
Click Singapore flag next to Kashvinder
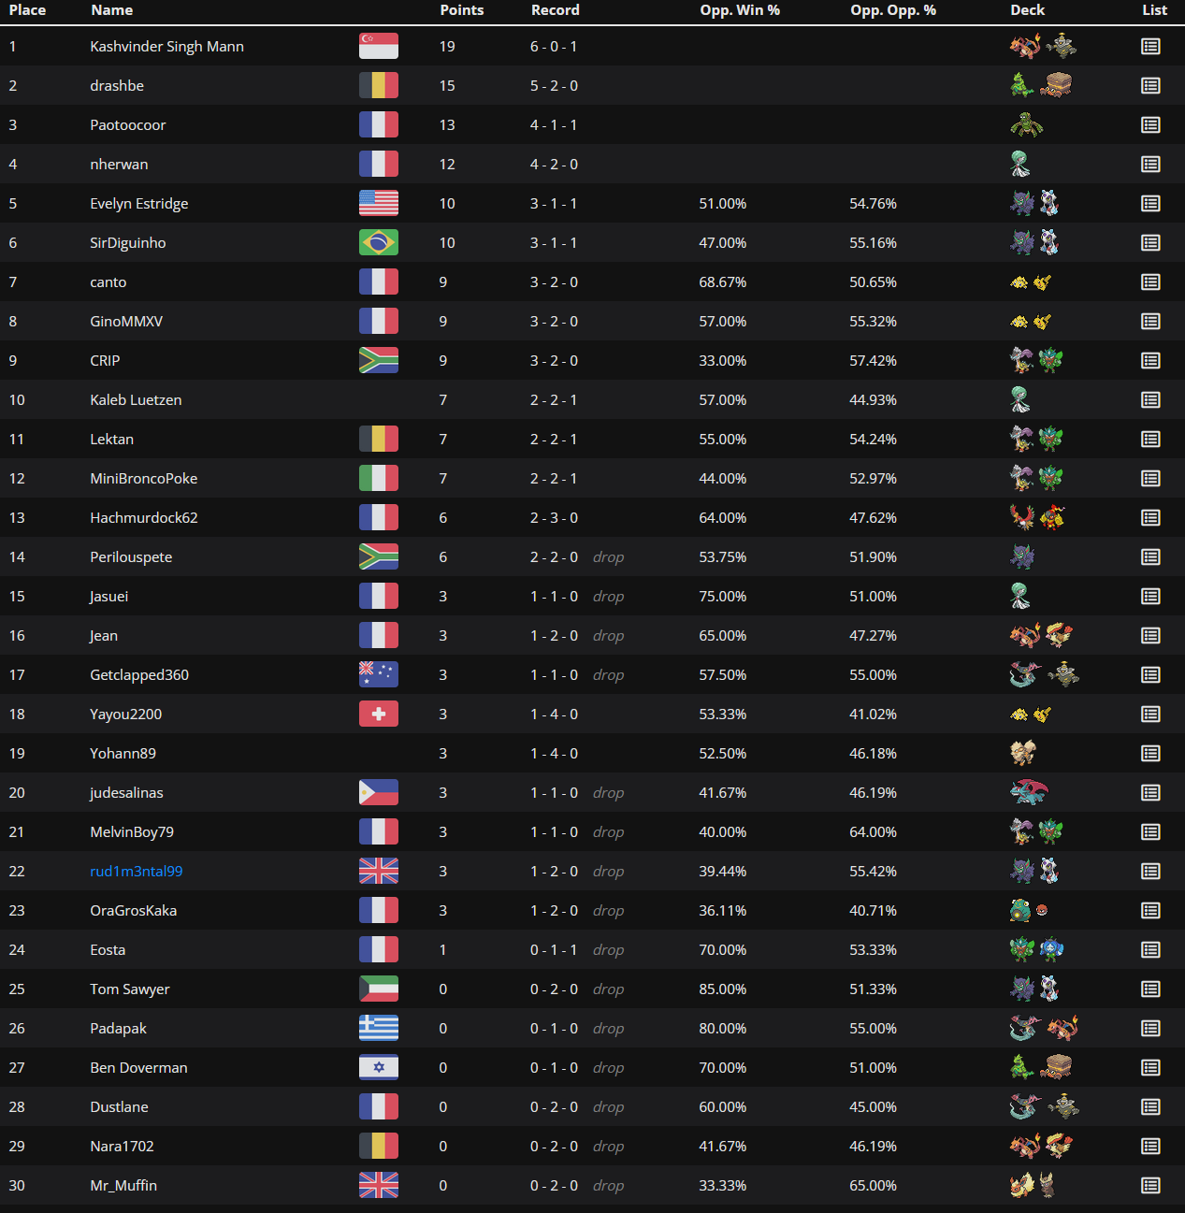[x=379, y=46]
